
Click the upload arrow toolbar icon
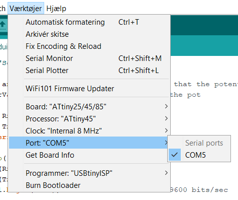tap(3, 25)
